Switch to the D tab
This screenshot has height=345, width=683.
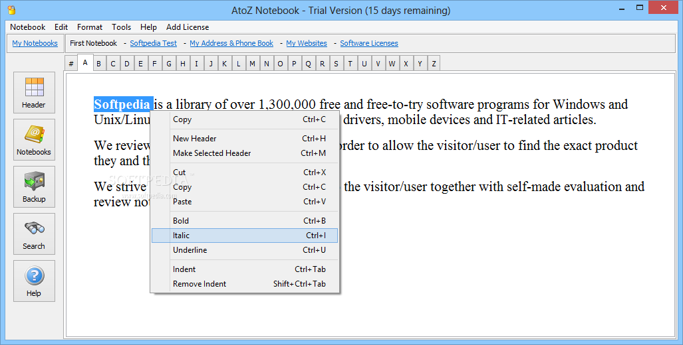pyautogui.click(x=127, y=64)
